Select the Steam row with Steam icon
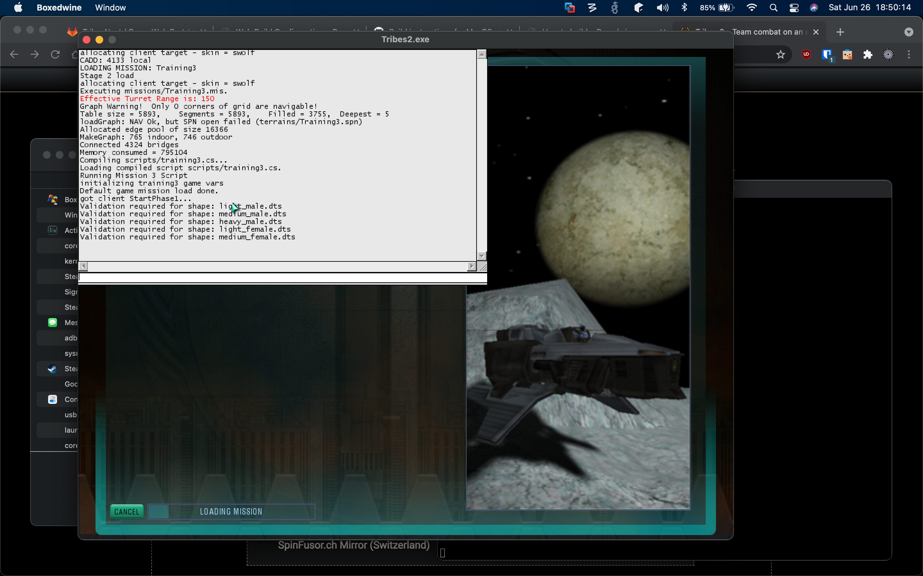This screenshot has width=923, height=576. tap(57, 369)
